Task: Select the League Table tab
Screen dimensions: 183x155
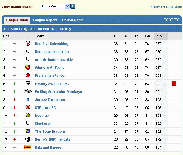Action: click(17, 20)
